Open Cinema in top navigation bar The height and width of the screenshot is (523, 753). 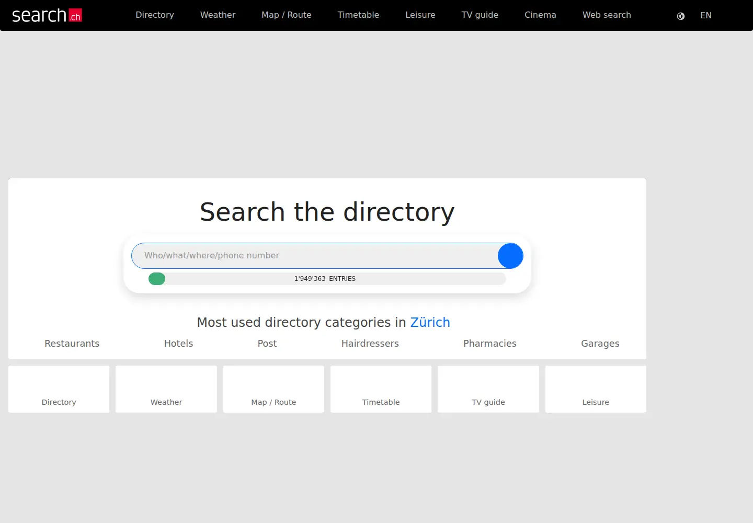click(x=540, y=15)
